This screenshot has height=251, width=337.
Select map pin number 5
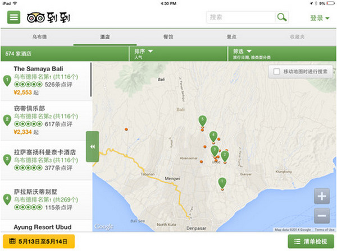(202, 121)
